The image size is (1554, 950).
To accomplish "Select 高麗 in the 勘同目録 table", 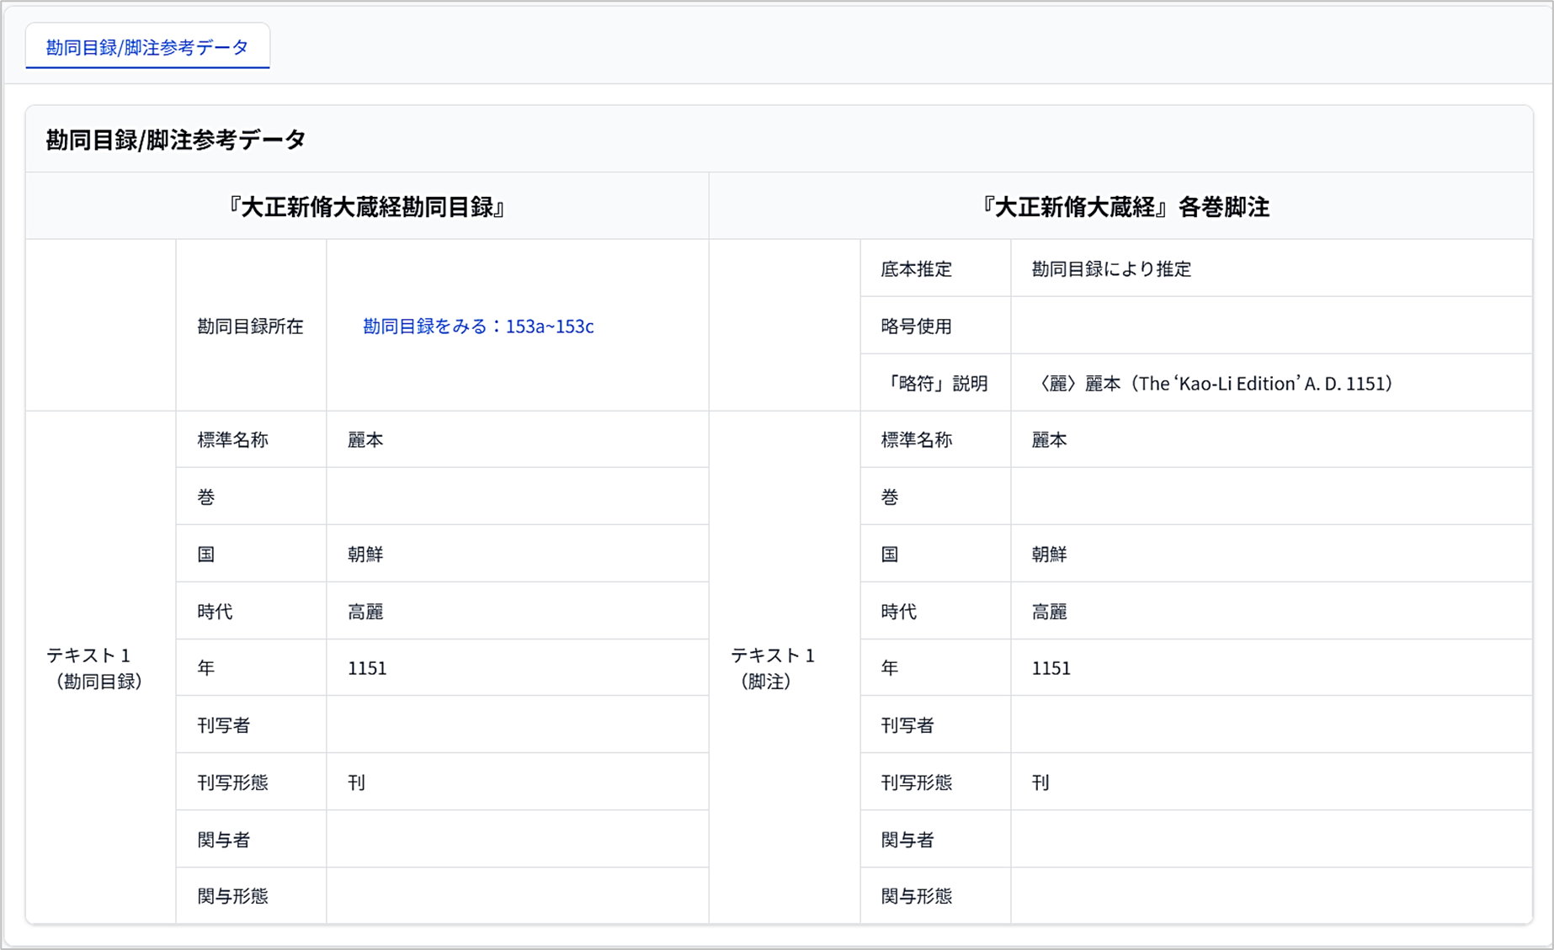I will (365, 612).
